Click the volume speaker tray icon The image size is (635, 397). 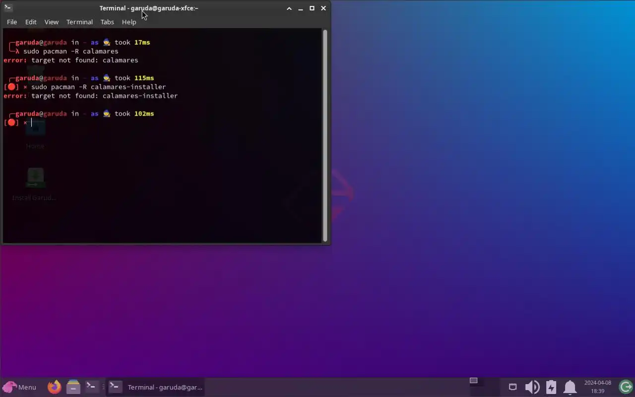point(532,387)
